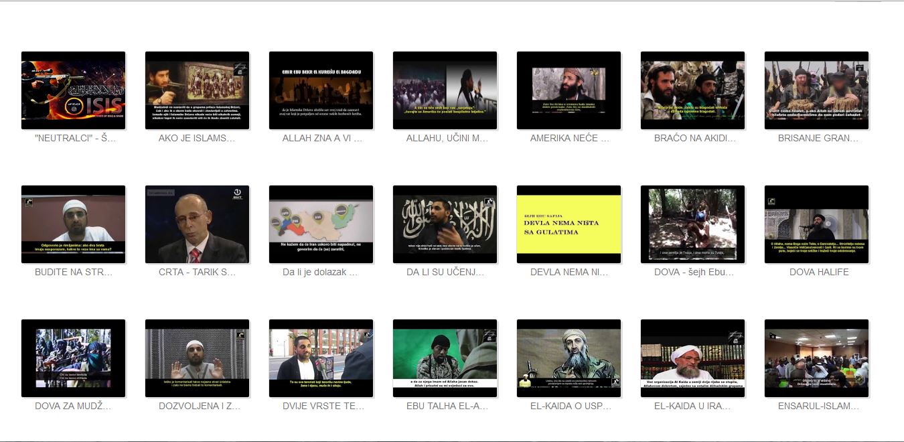Image resolution: width=904 pixels, height=442 pixels.
Task: Open the "CRTA - TARIK S..." thumbnail
Action: coord(197,224)
